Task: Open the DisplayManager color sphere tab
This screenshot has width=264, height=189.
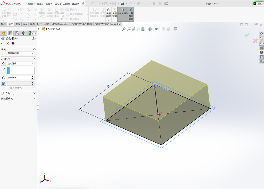Action: click(x=30, y=33)
